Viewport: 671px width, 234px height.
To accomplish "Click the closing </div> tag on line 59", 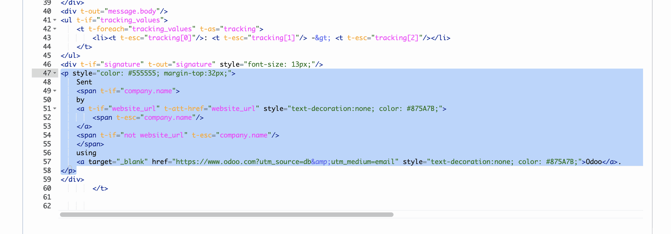I will click(72, 179).
